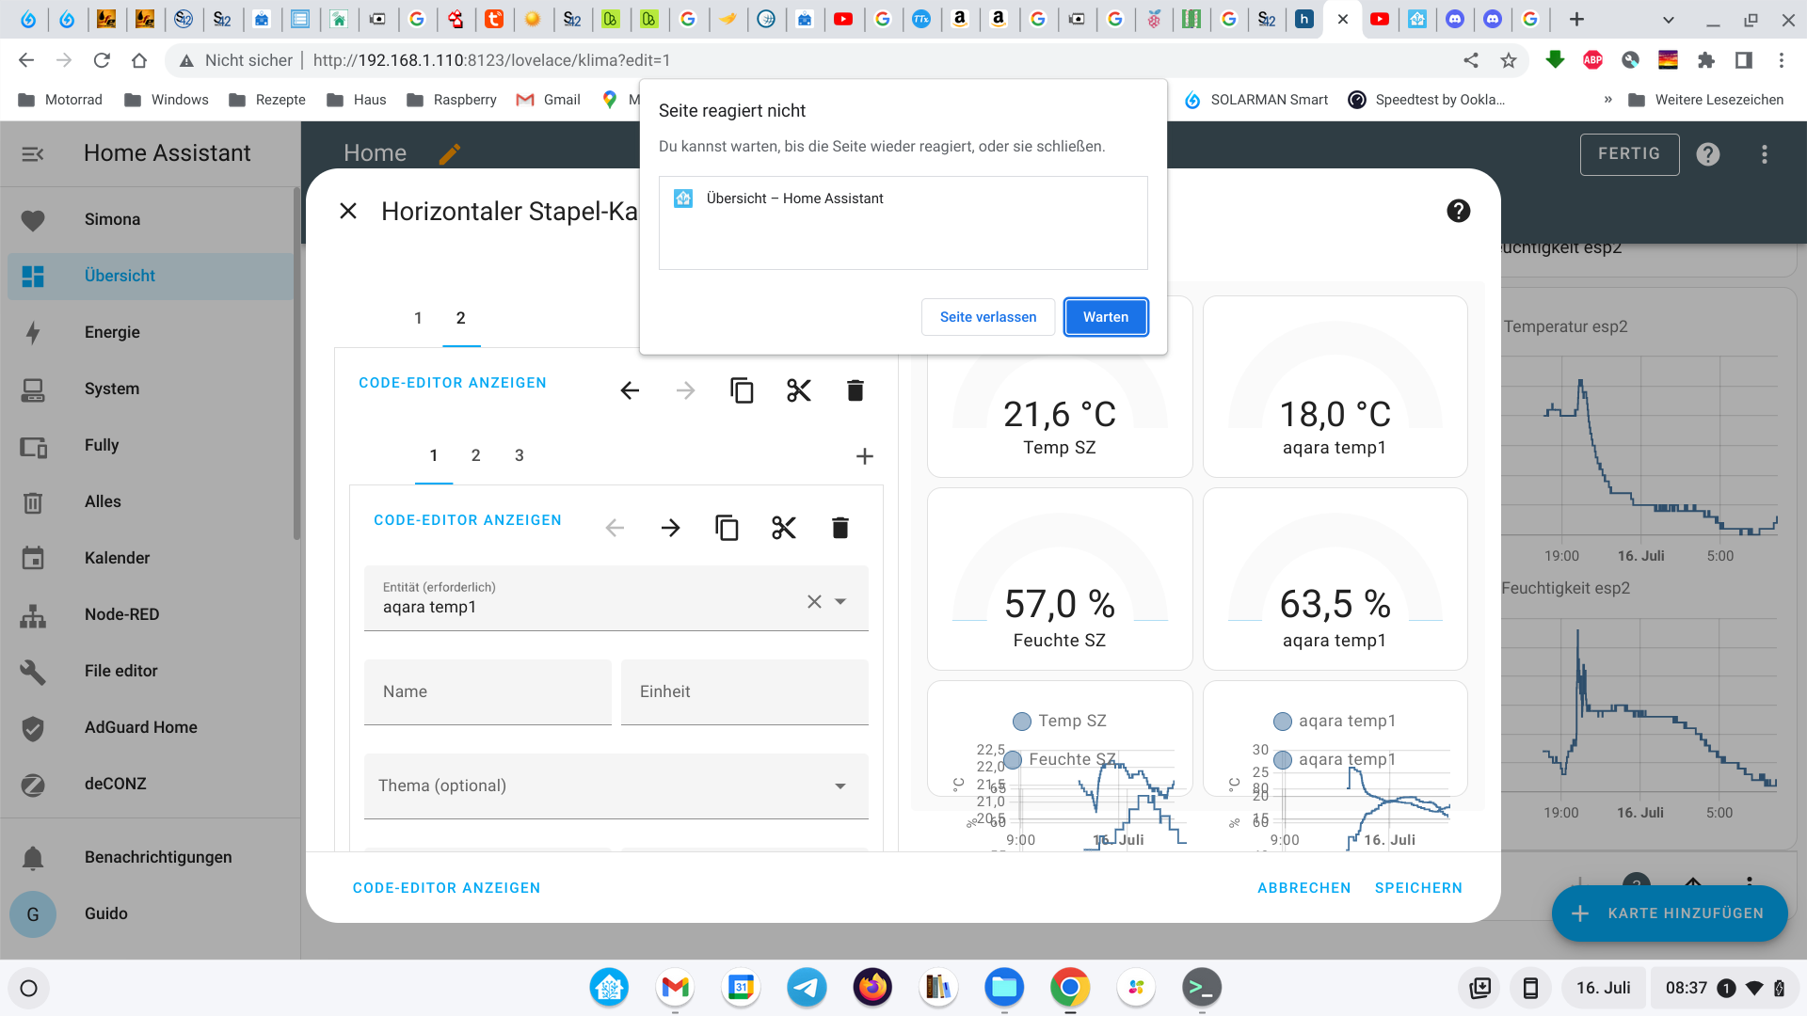
Task: Collapse the Home Assistant sidebar menu
Action: (33, 153)
